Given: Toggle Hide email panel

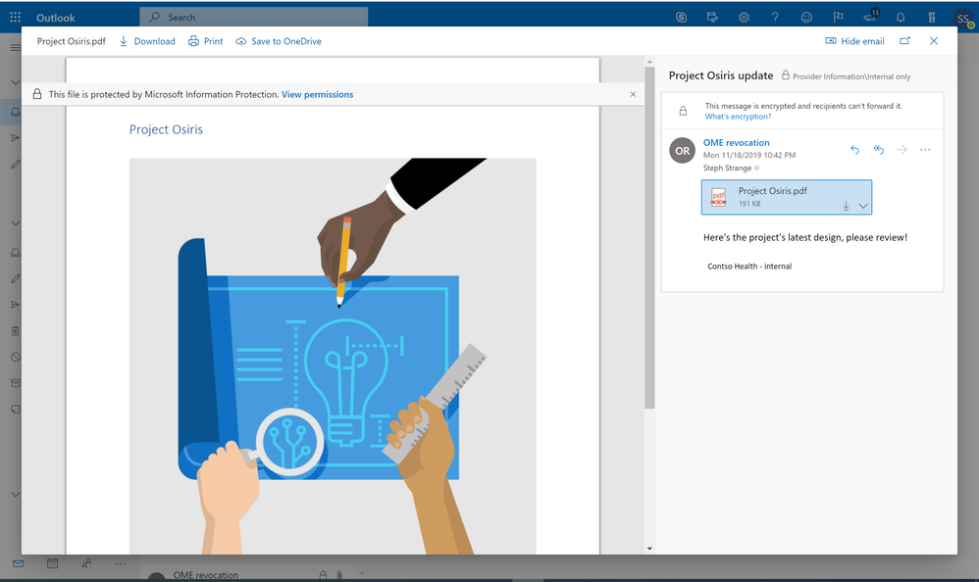Looking at the screenshot, I should point(854,41).
